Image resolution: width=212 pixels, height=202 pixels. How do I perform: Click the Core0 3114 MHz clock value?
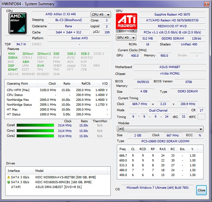point(65,125)
